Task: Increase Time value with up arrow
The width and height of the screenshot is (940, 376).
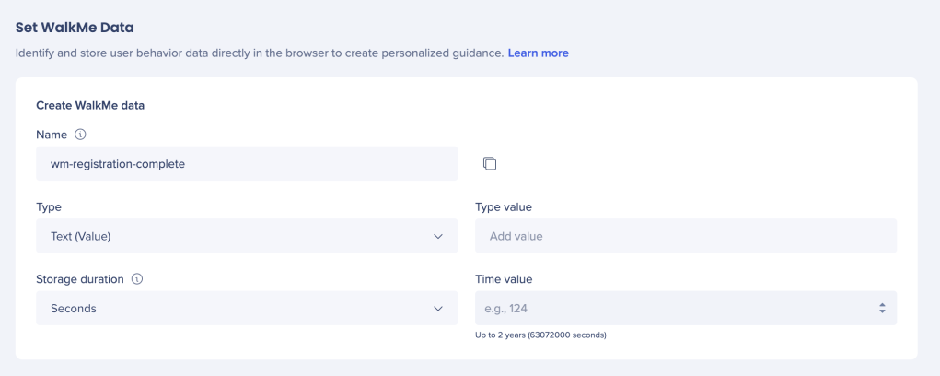Action: point(882,304)
